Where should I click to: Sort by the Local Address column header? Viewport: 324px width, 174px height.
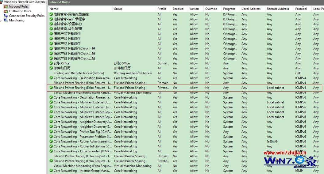[x=251, y=9]
